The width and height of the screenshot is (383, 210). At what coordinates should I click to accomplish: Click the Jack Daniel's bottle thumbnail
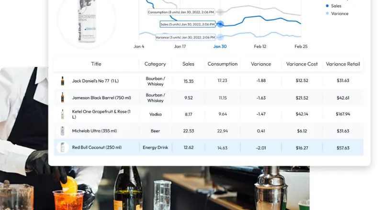pyautogui.click(x=63, y=81)
